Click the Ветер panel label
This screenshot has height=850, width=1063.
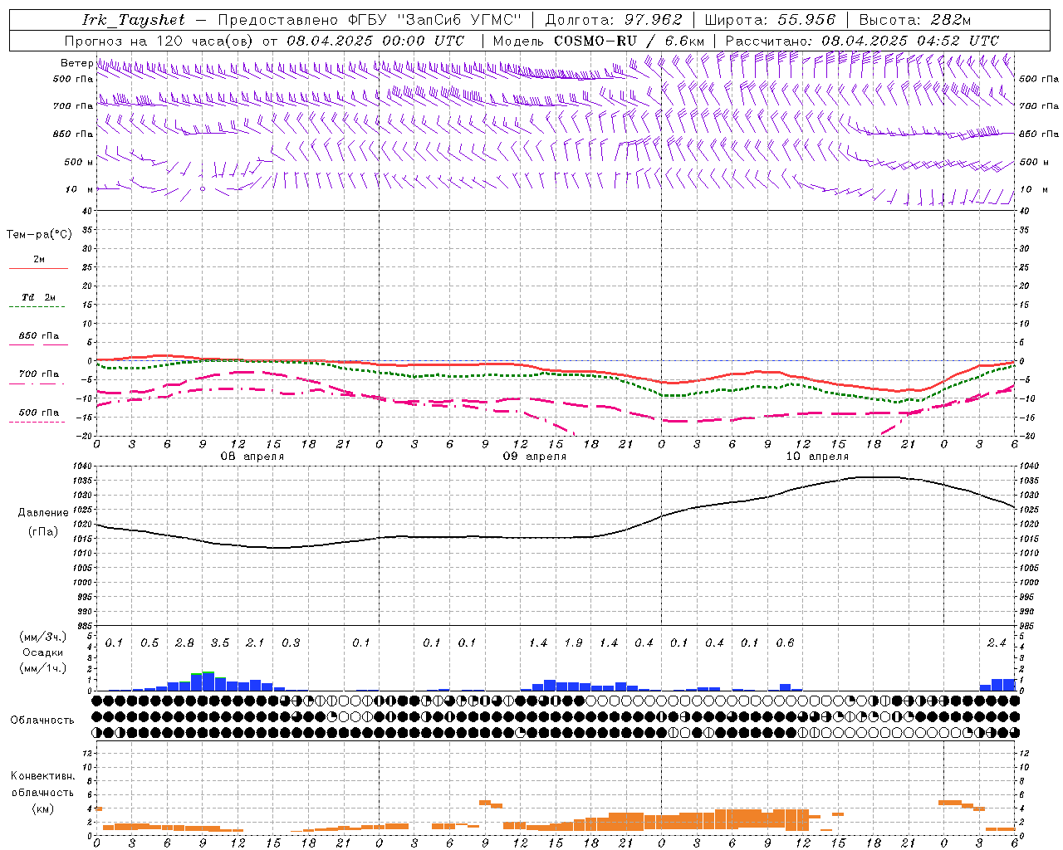[x=76, y=63]
